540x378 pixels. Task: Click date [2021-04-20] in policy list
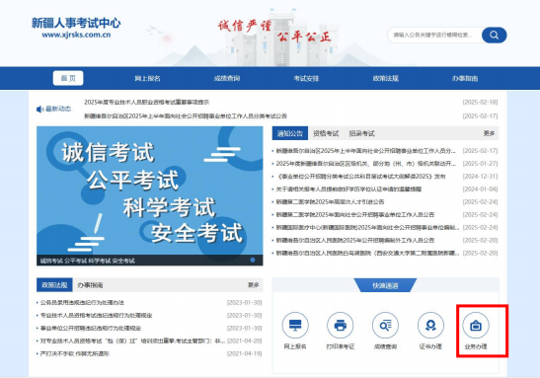point(244,340)
